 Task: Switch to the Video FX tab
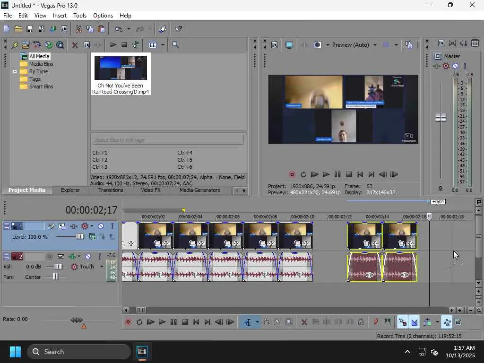tap(151, 190)
